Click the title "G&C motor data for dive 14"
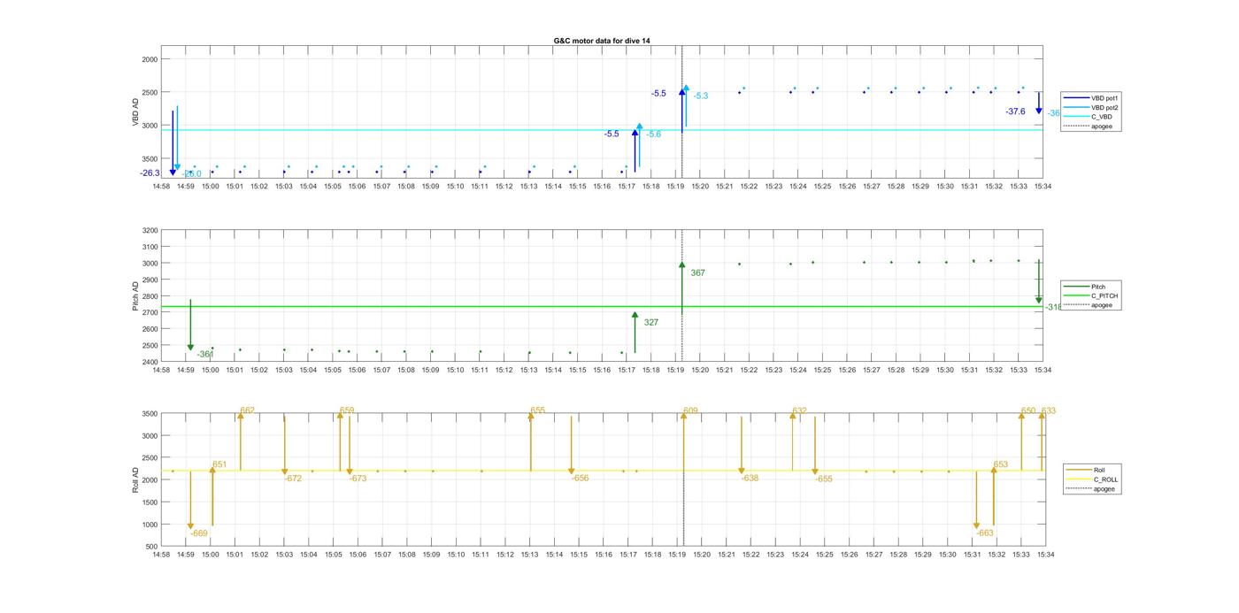Viewport: 1239px width, 613px height. coord(602,41)
